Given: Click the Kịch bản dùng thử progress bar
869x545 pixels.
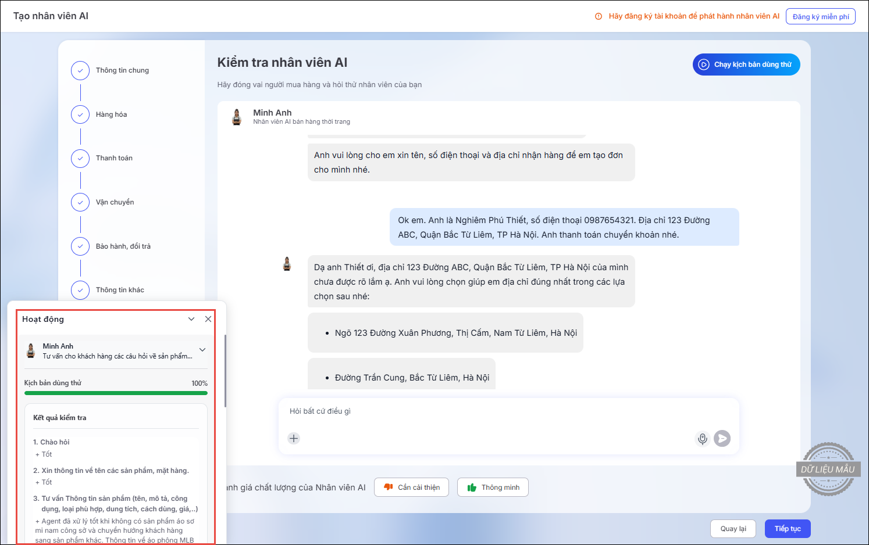Looking at the screenshot, I should point(116,393).
